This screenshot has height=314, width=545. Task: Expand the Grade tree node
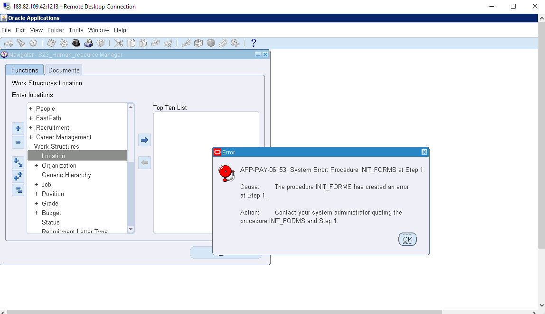36,204
